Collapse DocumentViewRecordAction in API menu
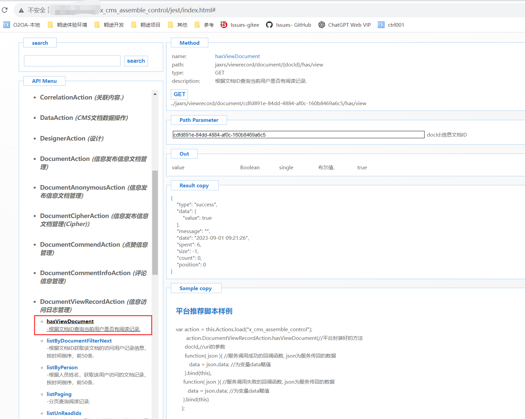The width and height of the screenshot is (525, 419). (93, 306)
